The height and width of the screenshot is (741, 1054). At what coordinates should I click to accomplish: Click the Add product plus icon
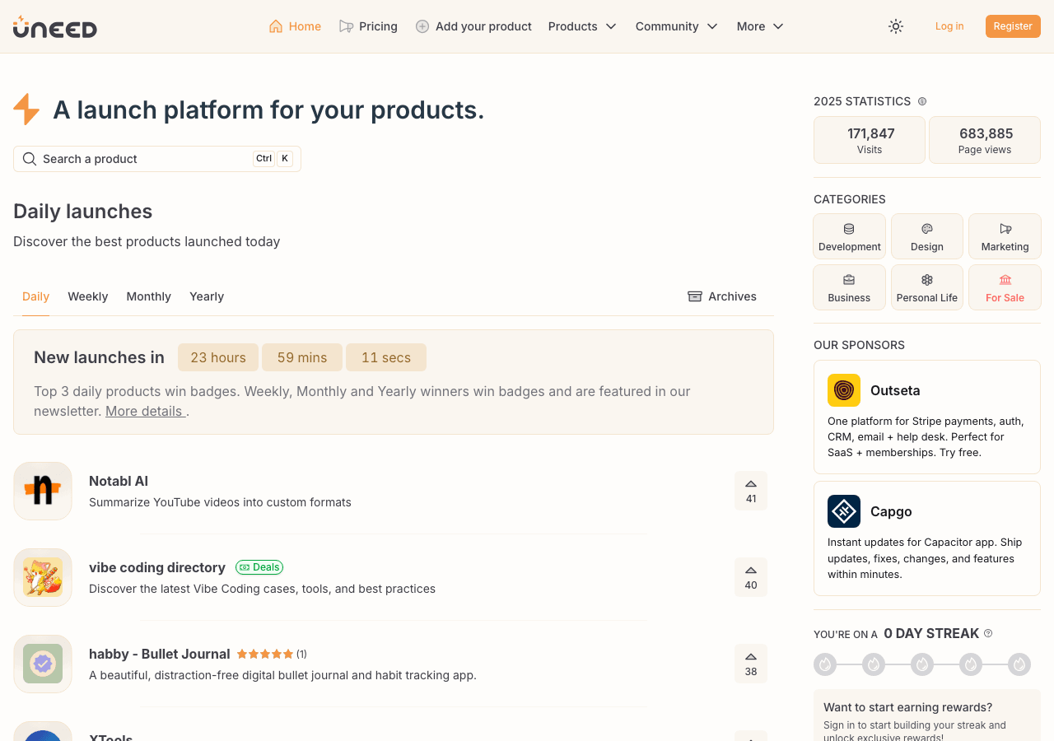tap(422, 26)
